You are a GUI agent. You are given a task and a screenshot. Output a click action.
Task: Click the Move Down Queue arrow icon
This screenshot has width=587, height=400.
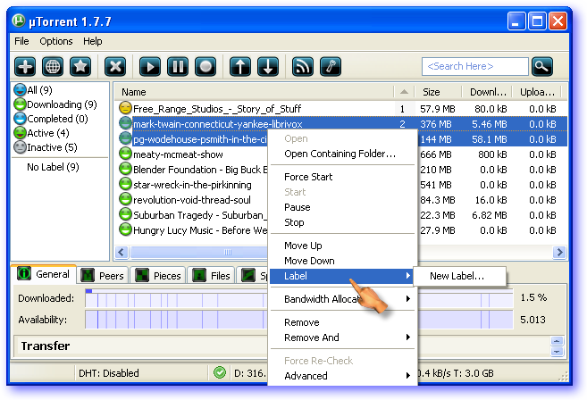(x=268, y=67)
